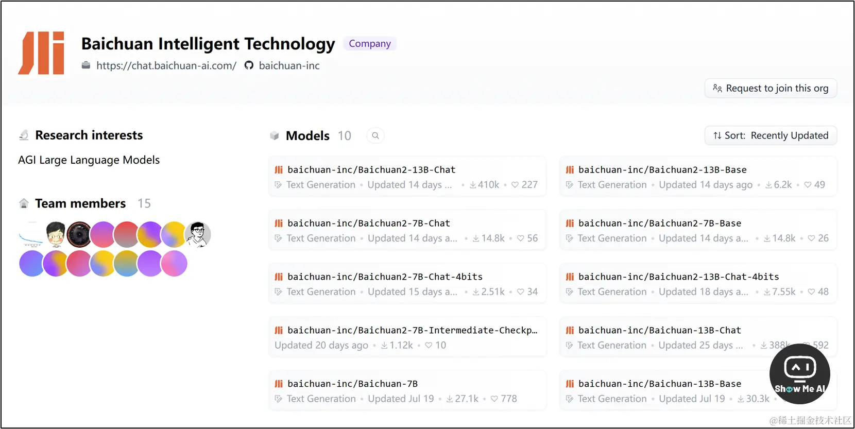Click the Models heading
This screenshot has height=429, width=855.
[307, 135]
